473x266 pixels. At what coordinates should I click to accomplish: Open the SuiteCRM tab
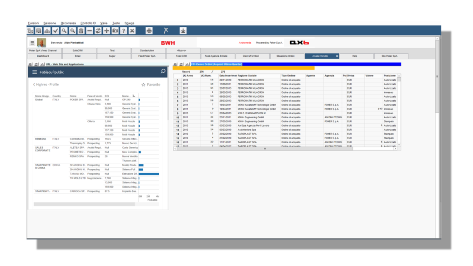(79, 50)
